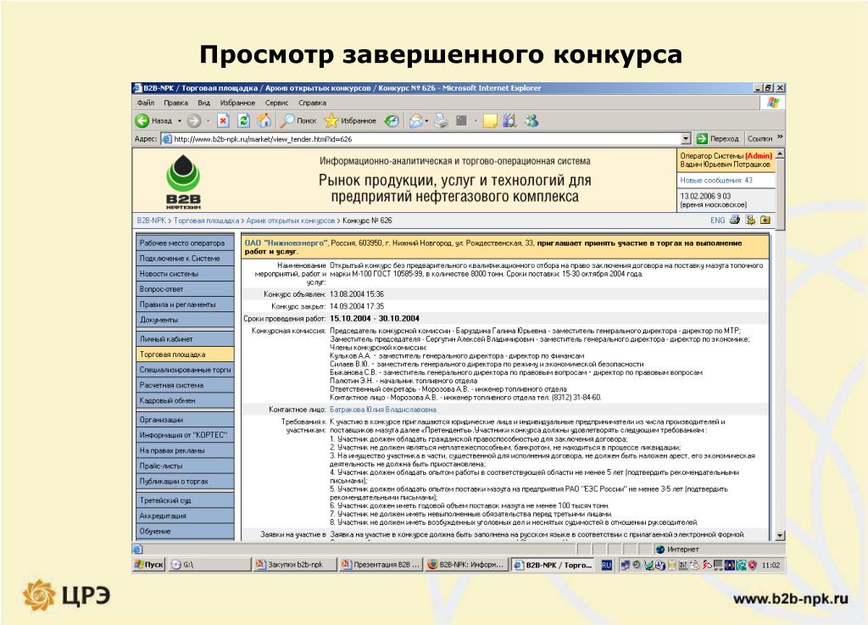Open Личный кабинет sidebar item

[185, 339]
